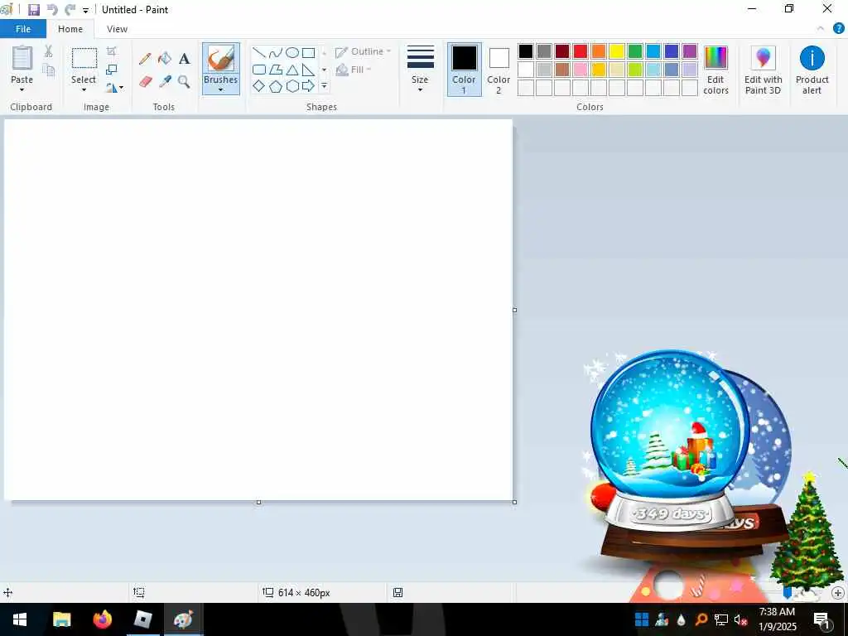Click the Cut scissors icon
Viewport: 848px width, 636px height.
coord(48,51)
